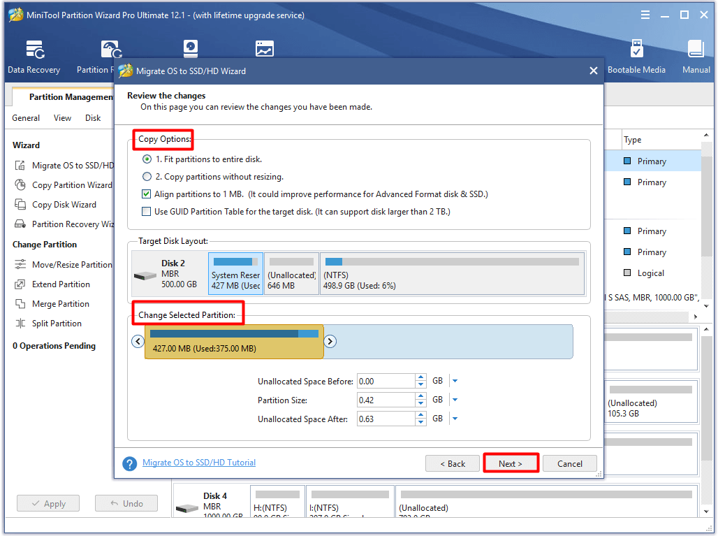Click the Apply button
Image resolution: width=718 pixels, height=536 pixels.
coord(48,503)
